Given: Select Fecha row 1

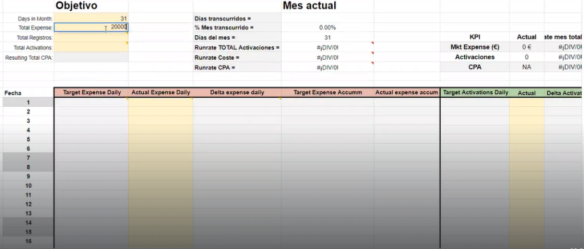Looking at the screenshot, I should click(x=29, y=102).
